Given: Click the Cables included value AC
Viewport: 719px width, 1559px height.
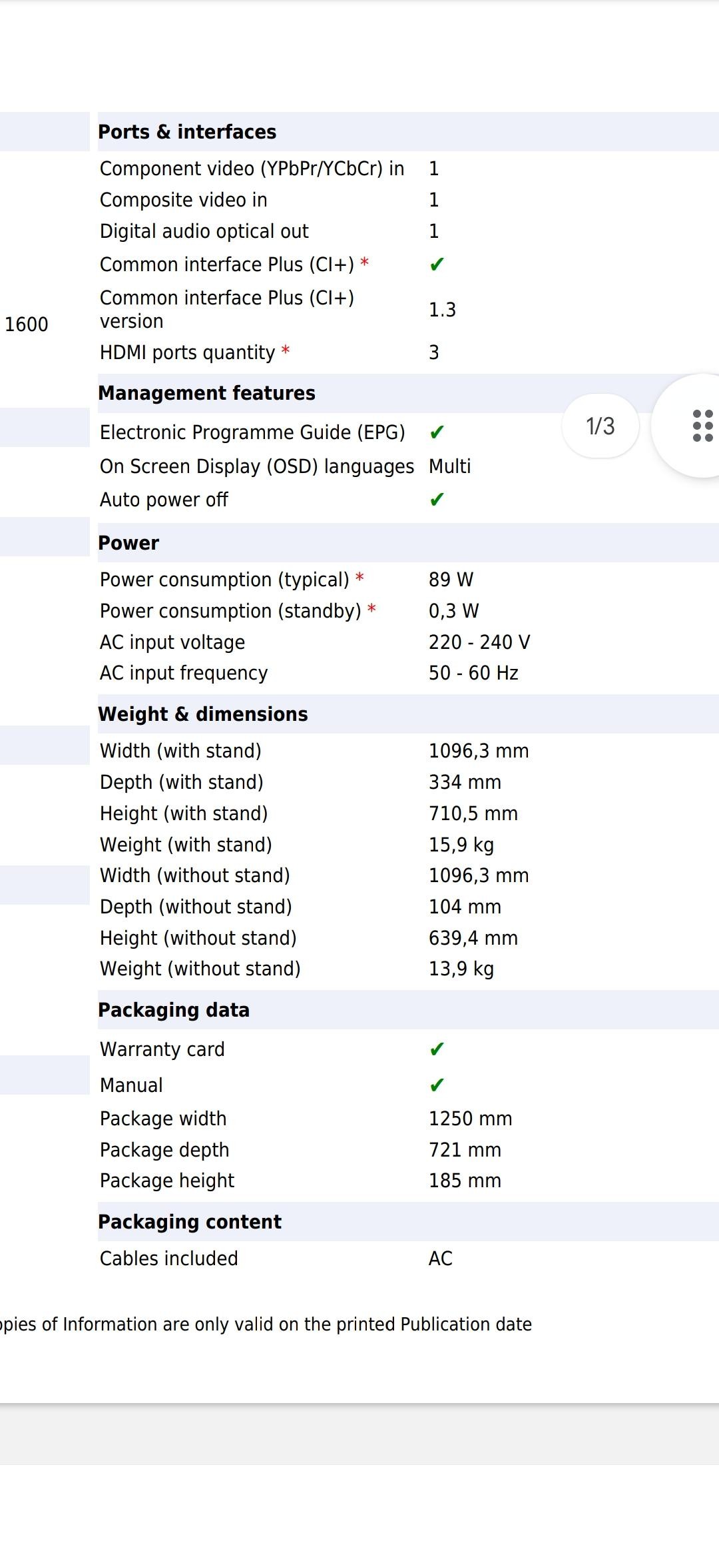Looking at the screenshot, I should (441, 1259).
